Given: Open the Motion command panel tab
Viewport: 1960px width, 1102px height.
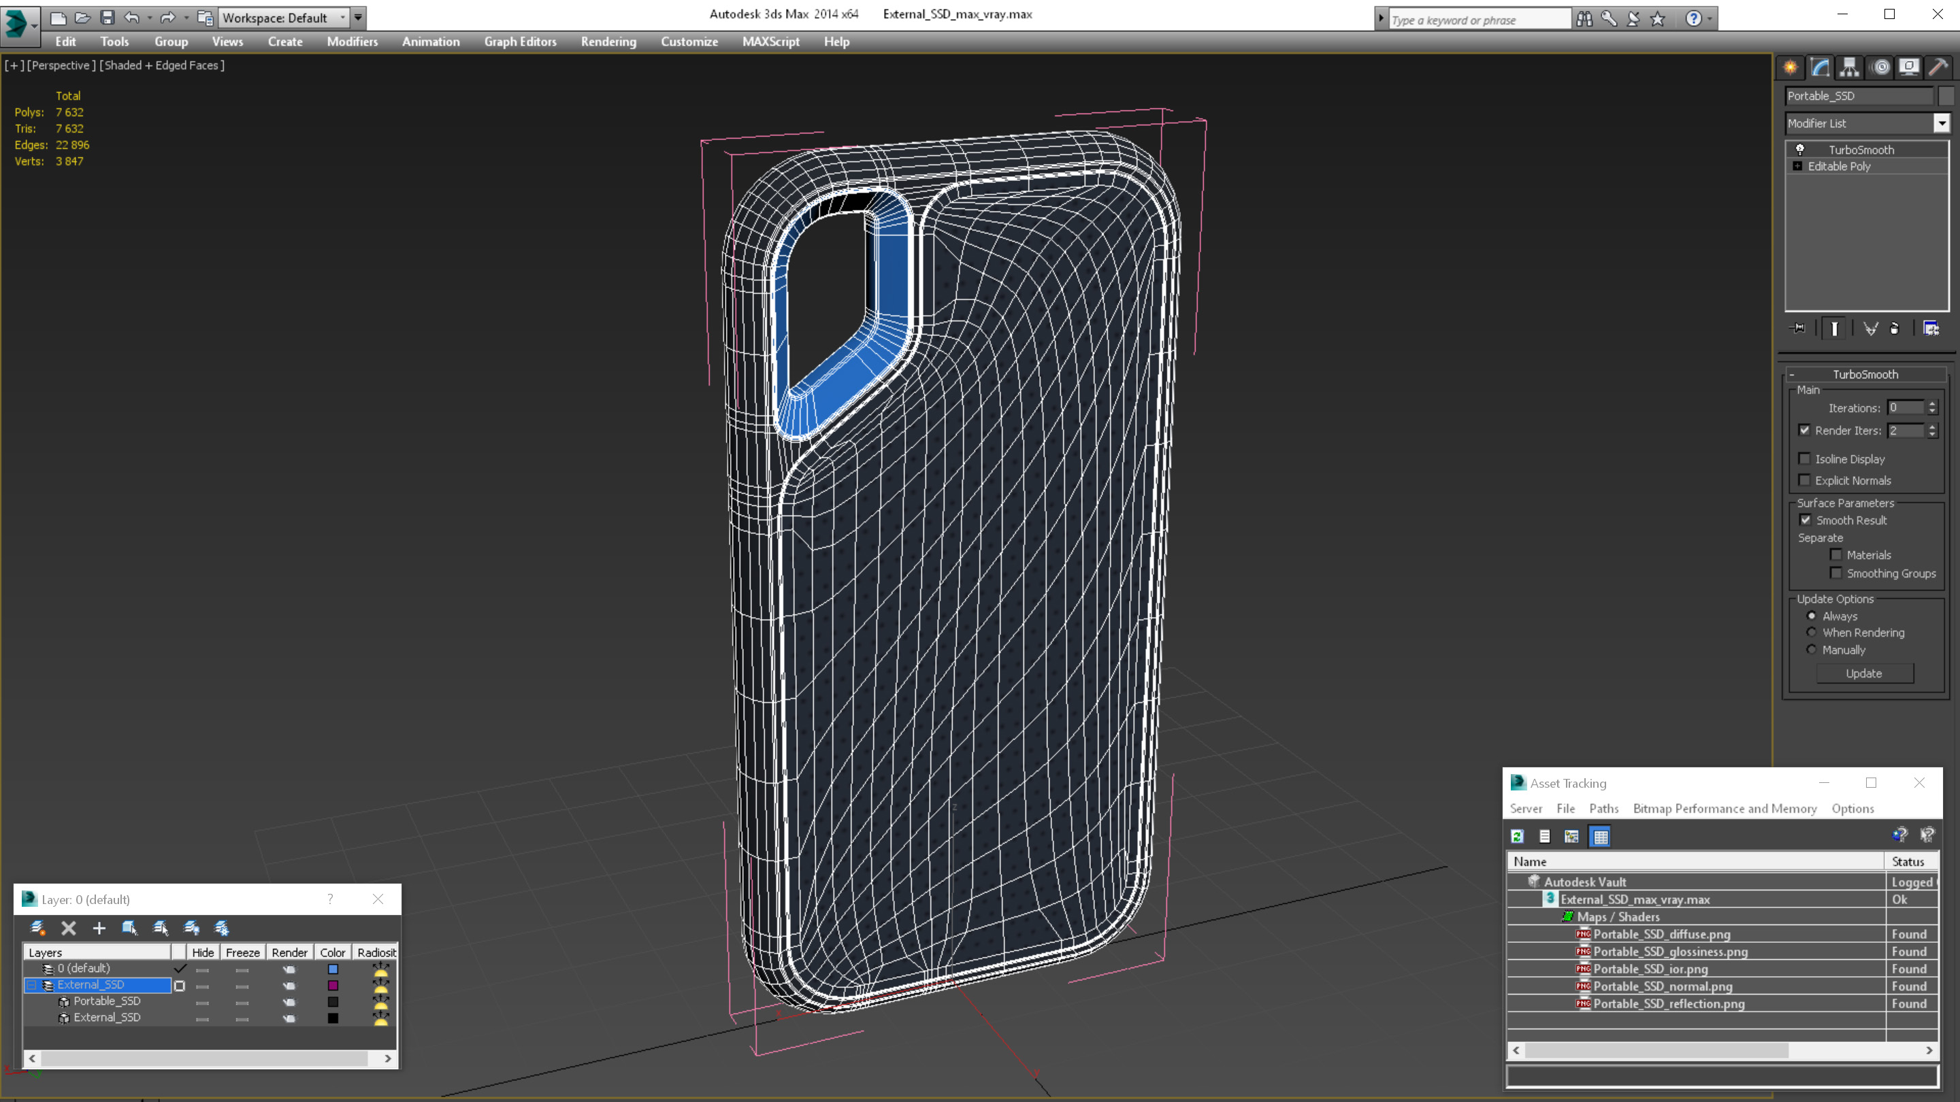Looking at the screenshot, I should tap(1880, 67).
